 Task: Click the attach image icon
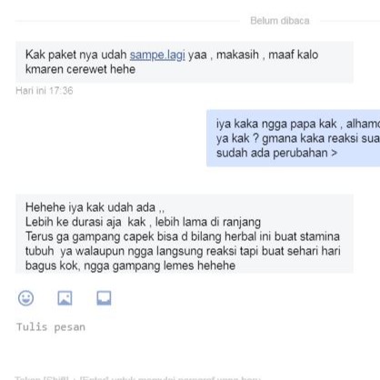pos(65,298)
